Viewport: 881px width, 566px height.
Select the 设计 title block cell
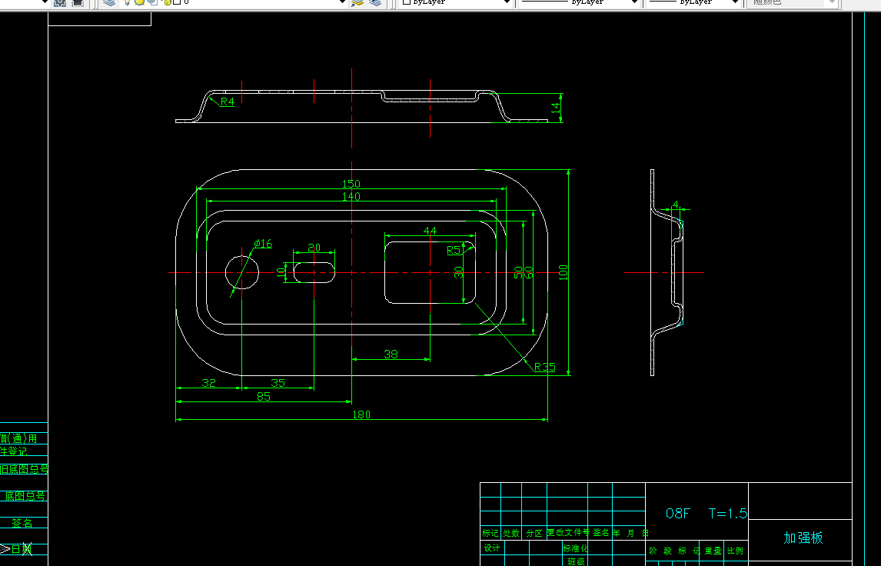(x=492, y=548)
